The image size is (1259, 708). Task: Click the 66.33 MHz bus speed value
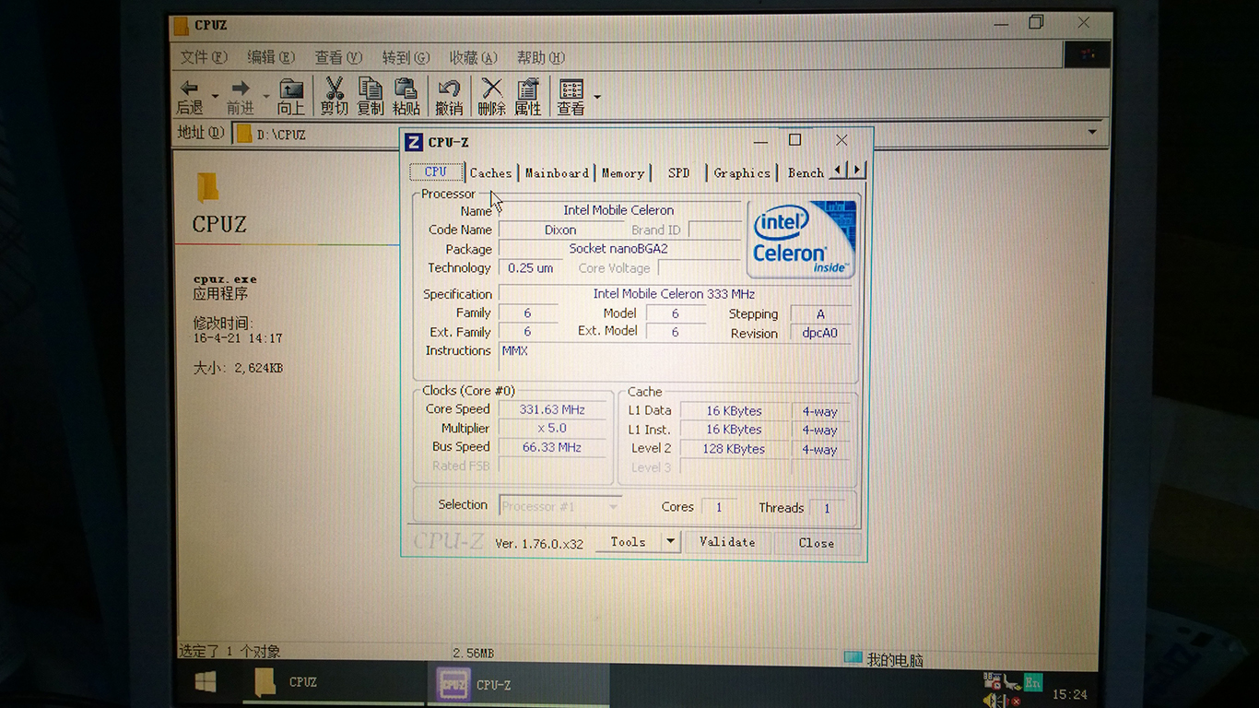(x=552, y=447)
